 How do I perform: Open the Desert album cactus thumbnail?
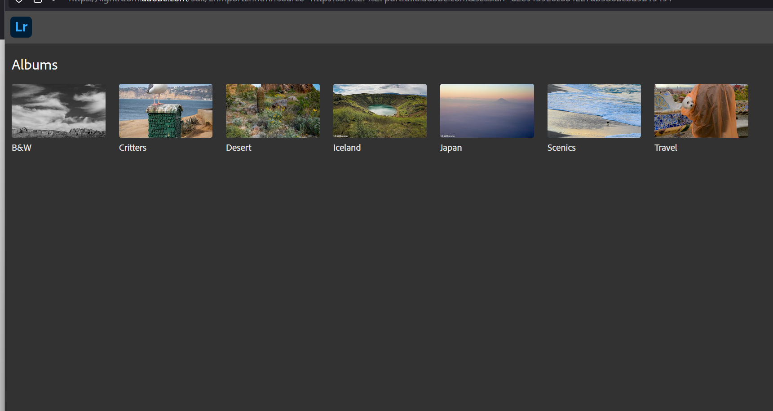pos(273,111)
